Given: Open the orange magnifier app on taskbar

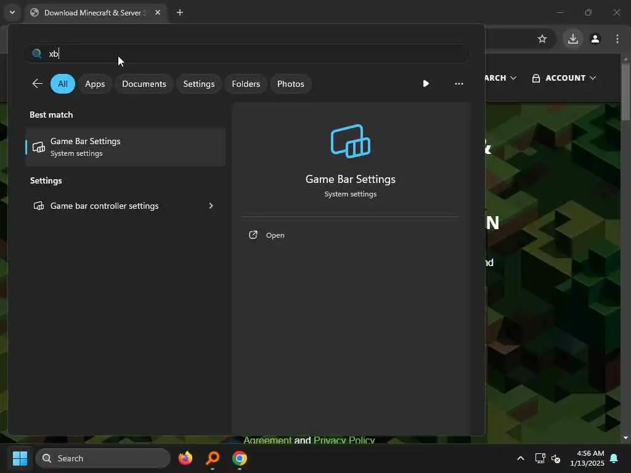Looking at the screenshot, I should pyautogui.click(x=213, y=458).
